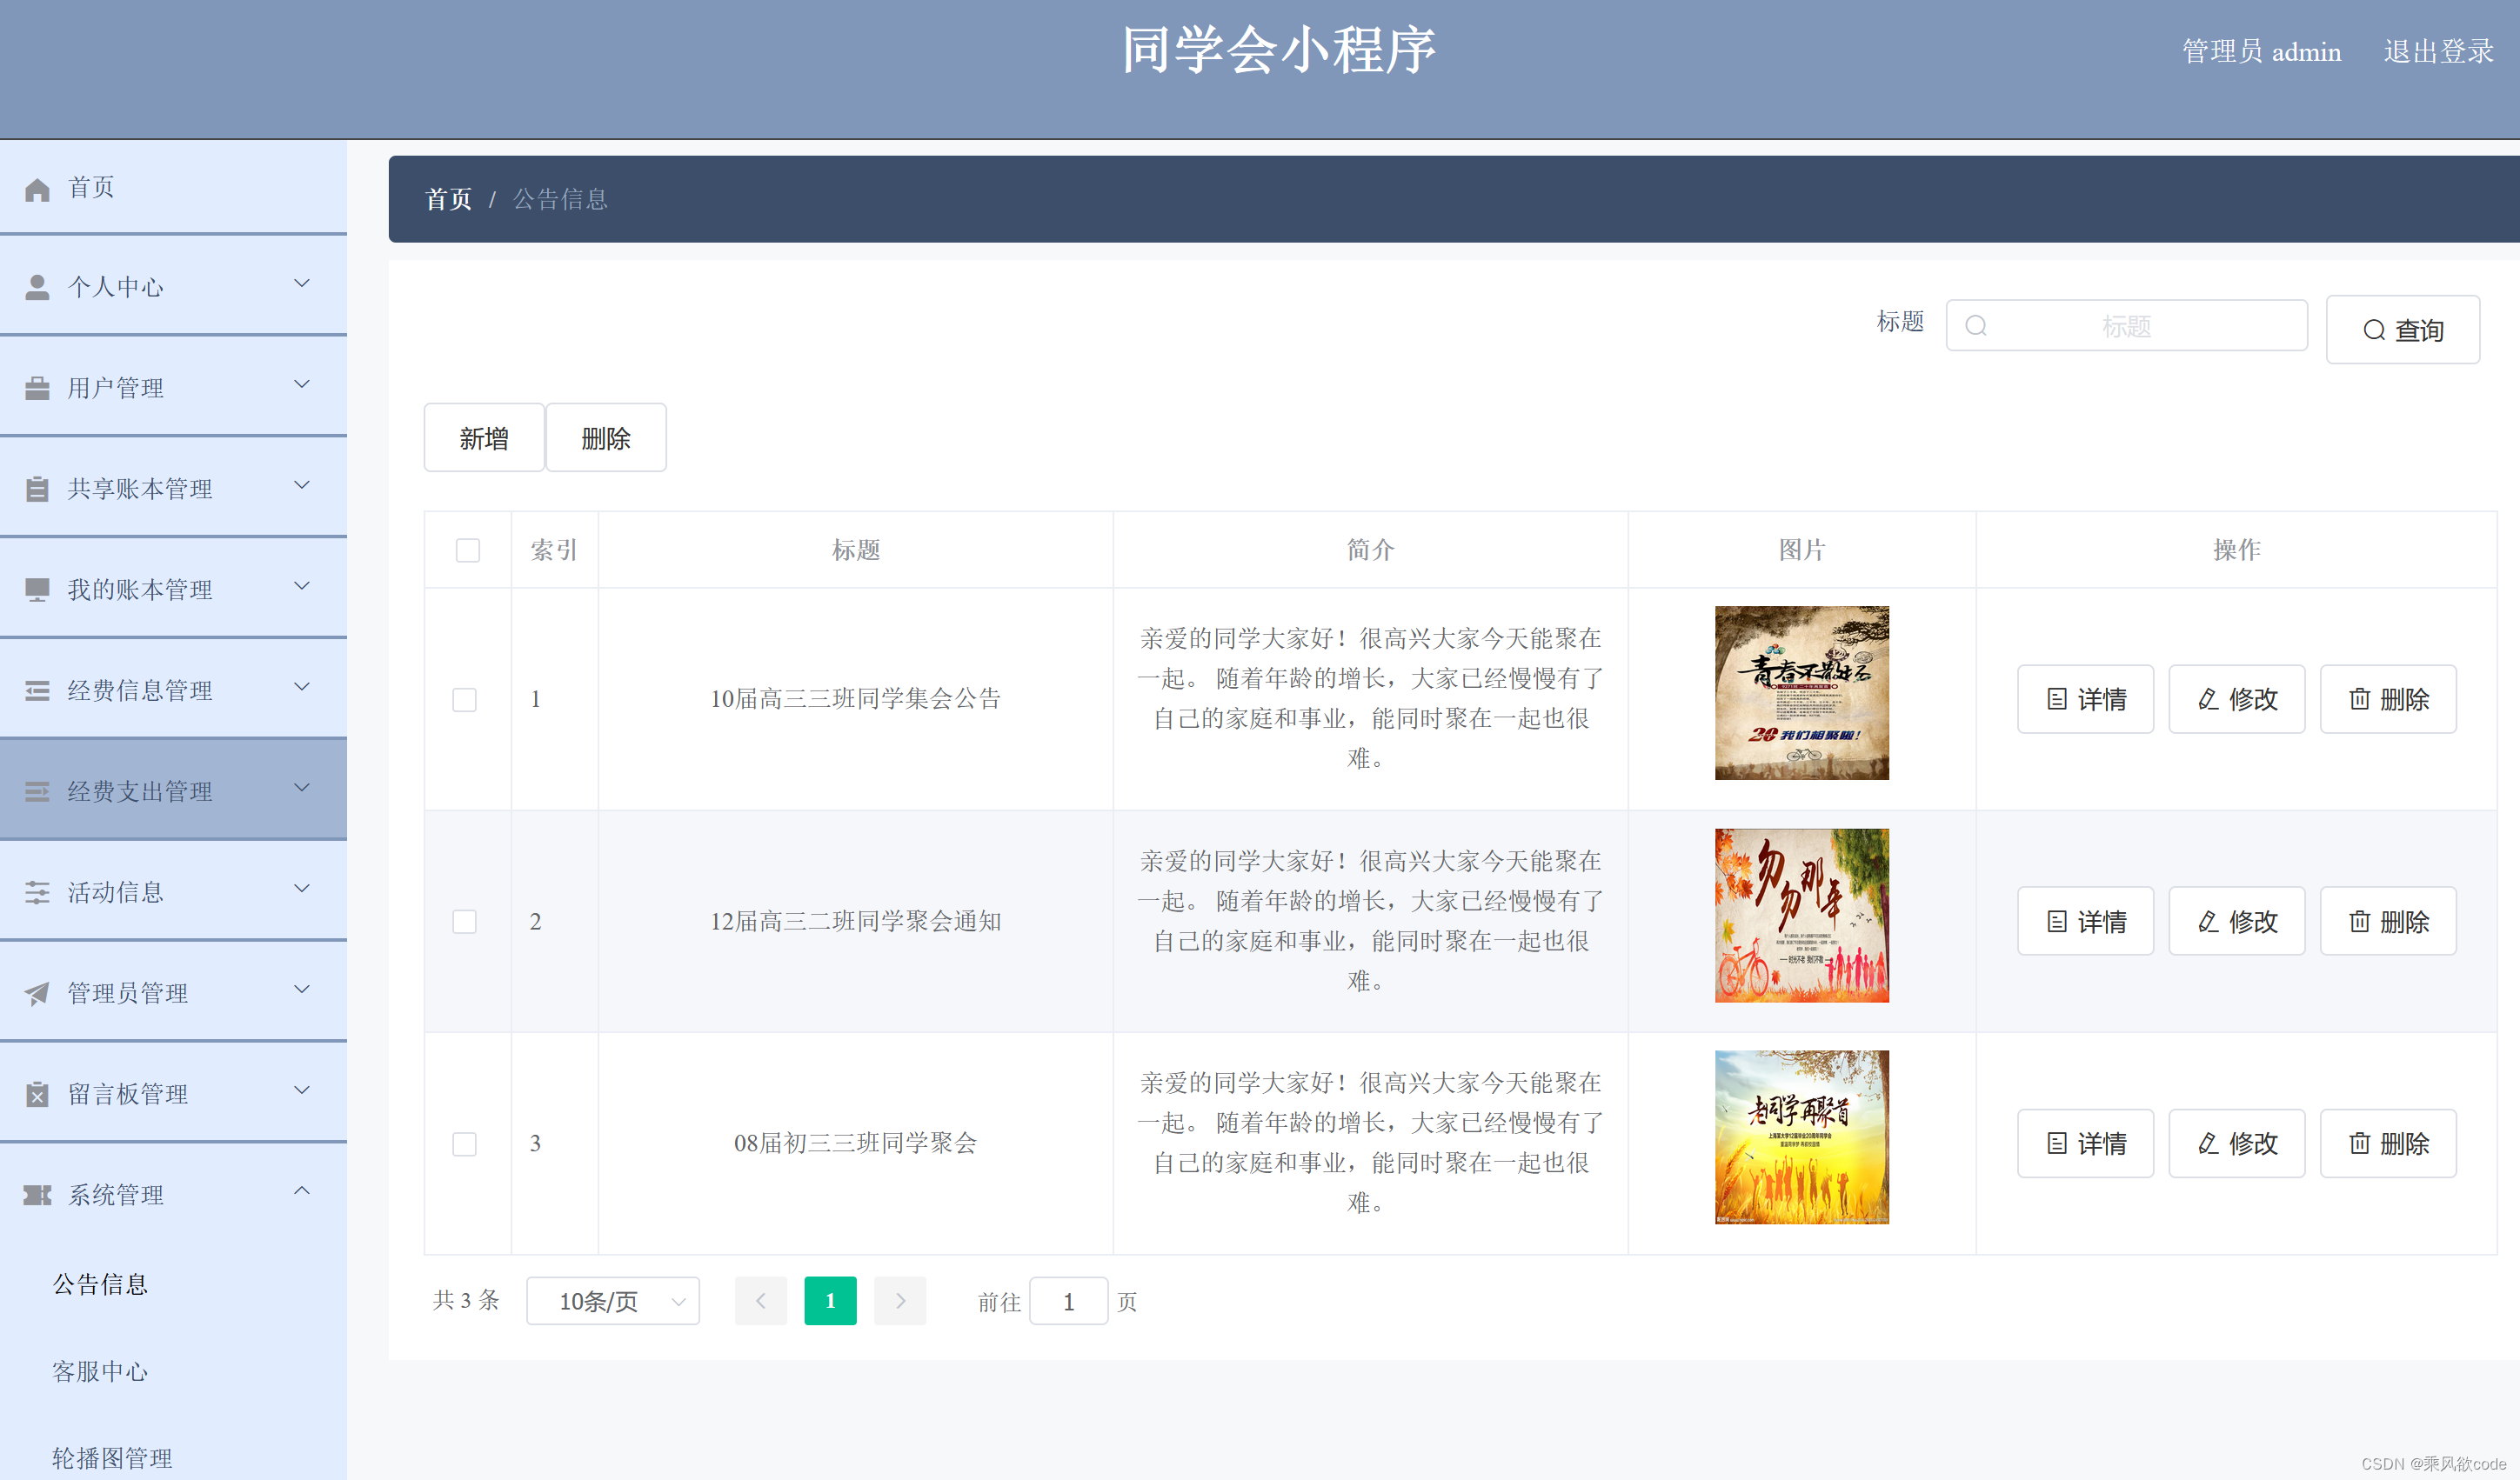Click the clipboard icon beside 共享账本管理

point(37,489)
